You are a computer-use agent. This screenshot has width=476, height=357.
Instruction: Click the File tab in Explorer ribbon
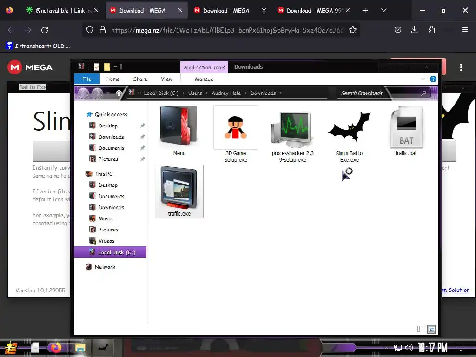87,79
